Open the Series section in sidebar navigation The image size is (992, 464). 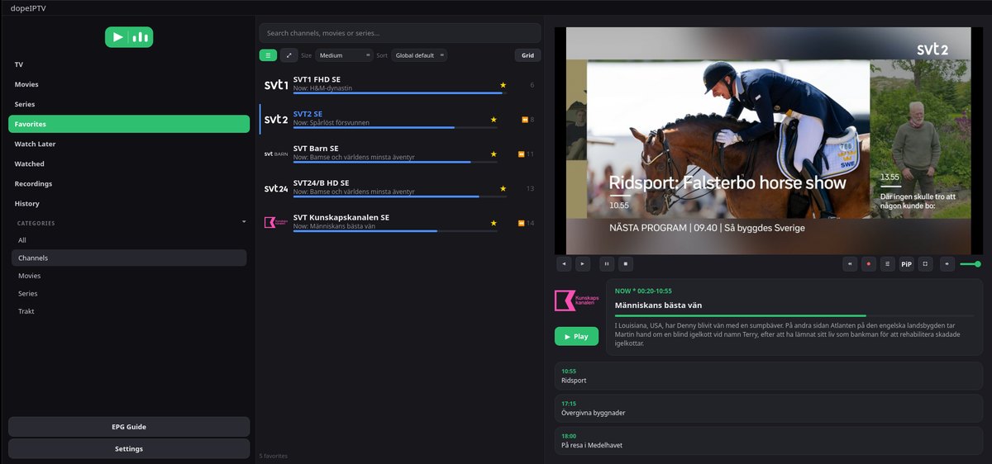click(129, 104)
